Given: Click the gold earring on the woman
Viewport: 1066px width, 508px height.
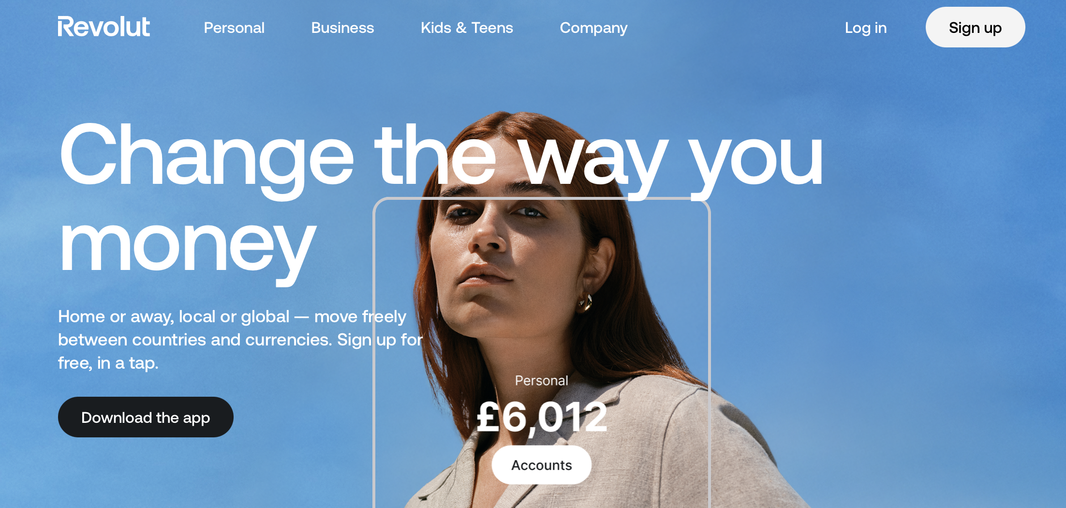Looking at the screenshot, I should click(585, 302).
